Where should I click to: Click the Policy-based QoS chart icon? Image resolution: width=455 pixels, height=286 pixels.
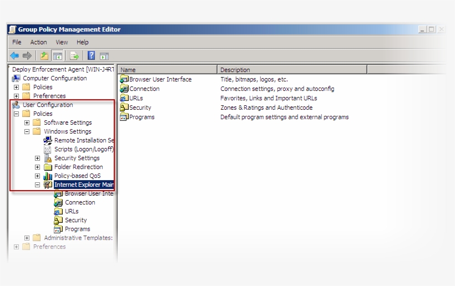click(x=48, y=176)
